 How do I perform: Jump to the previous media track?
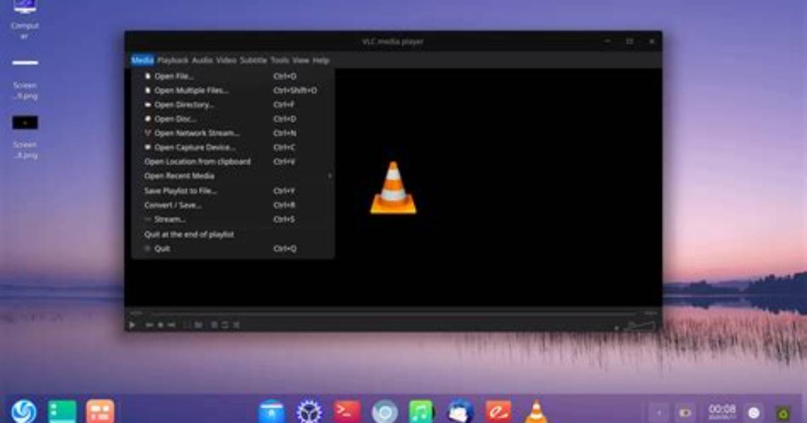[x=149, y=325]
